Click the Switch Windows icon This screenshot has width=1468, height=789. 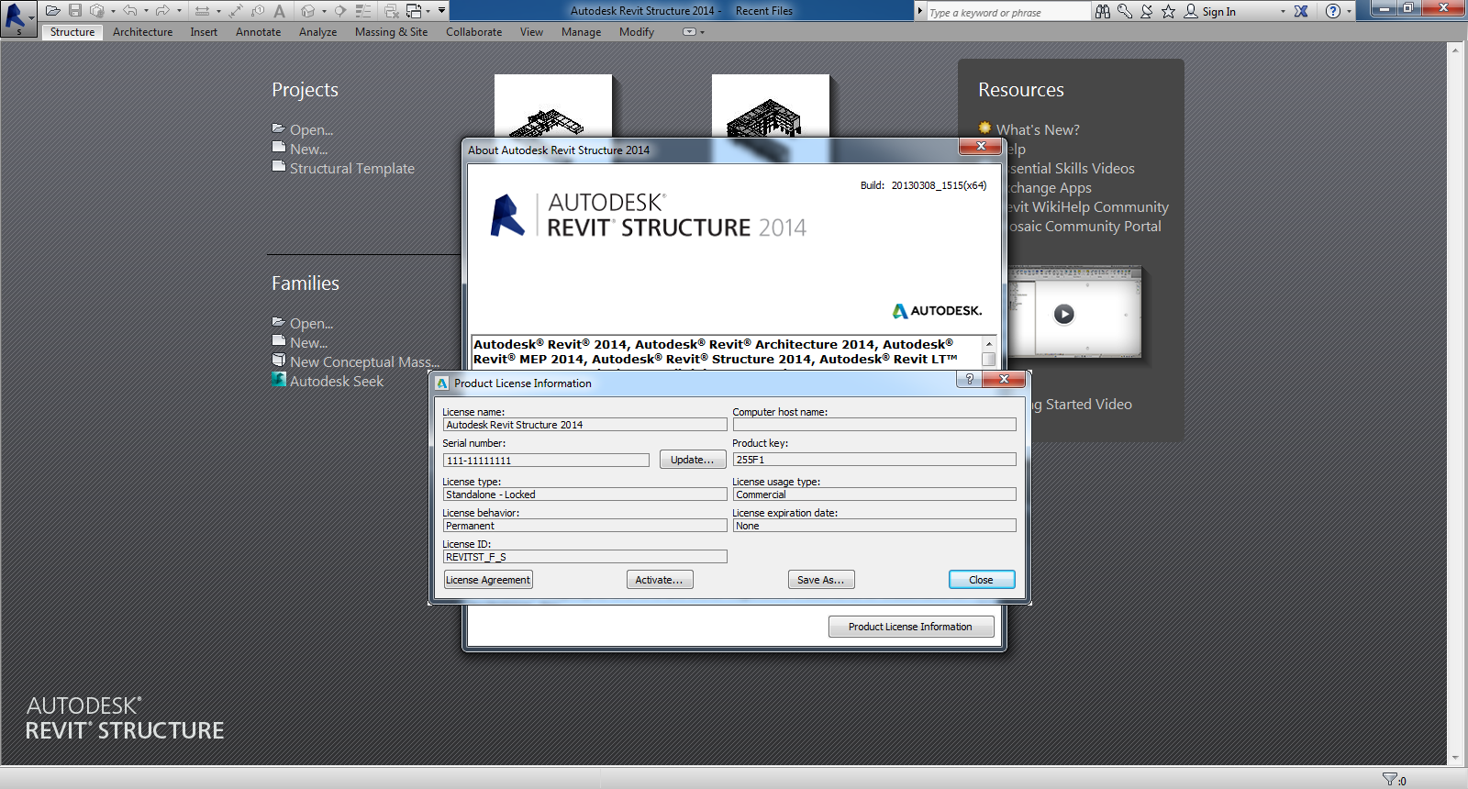pyautogui.click(x=414, y=11)
